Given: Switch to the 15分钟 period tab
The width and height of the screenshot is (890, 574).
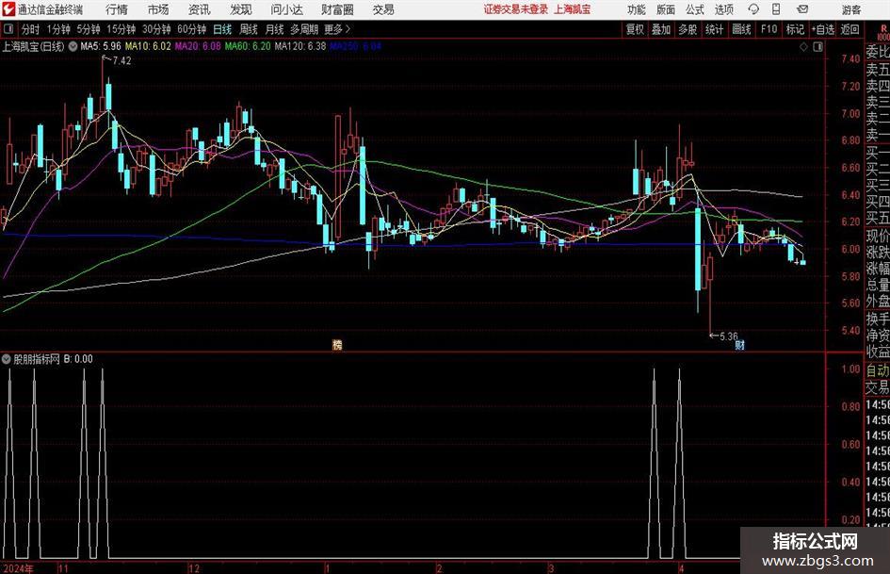Looking at the screenshot, I should pos(121,29).
